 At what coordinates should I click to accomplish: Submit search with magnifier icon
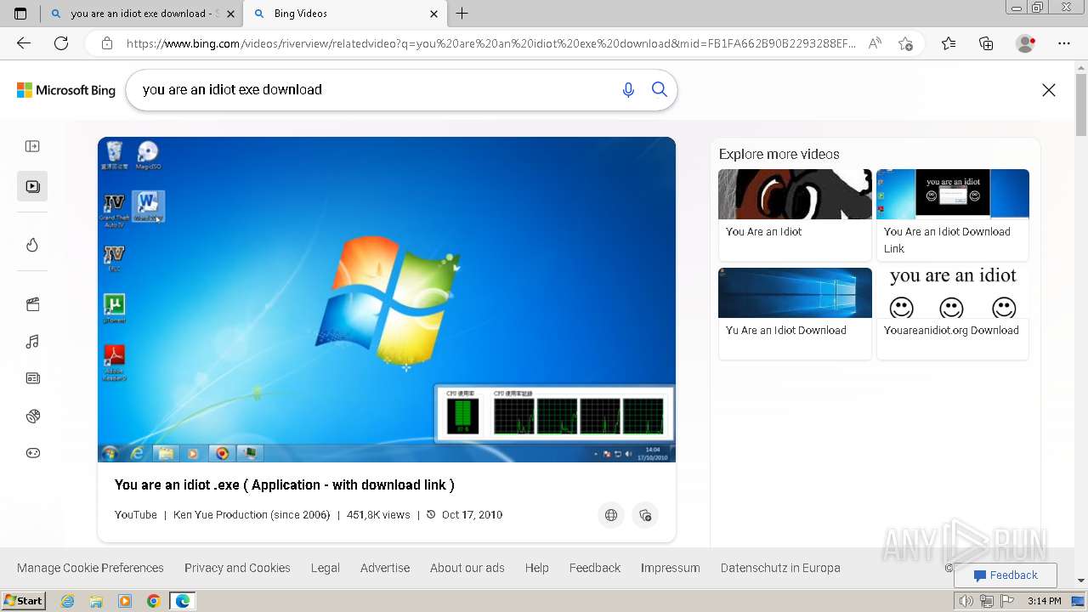pos(660,89)
